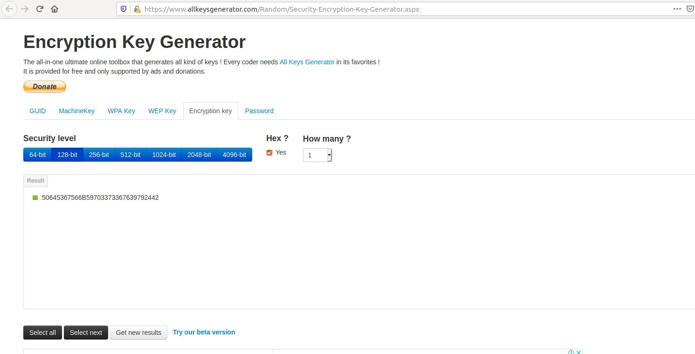Choose the 4096-bit security level
The width and height of the screenshot is (695, 354).
click(x=234, y=155)
